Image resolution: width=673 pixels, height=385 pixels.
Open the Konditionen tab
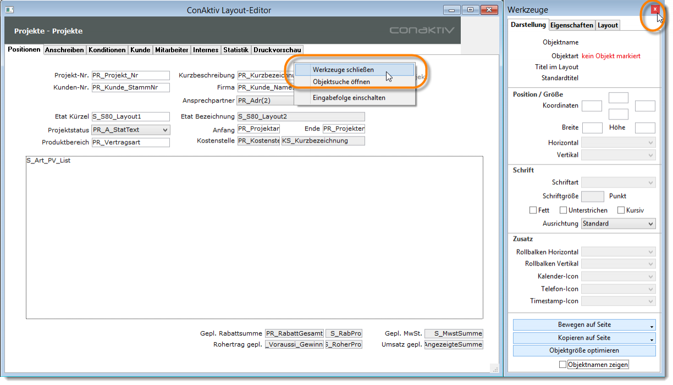point(107,50)
